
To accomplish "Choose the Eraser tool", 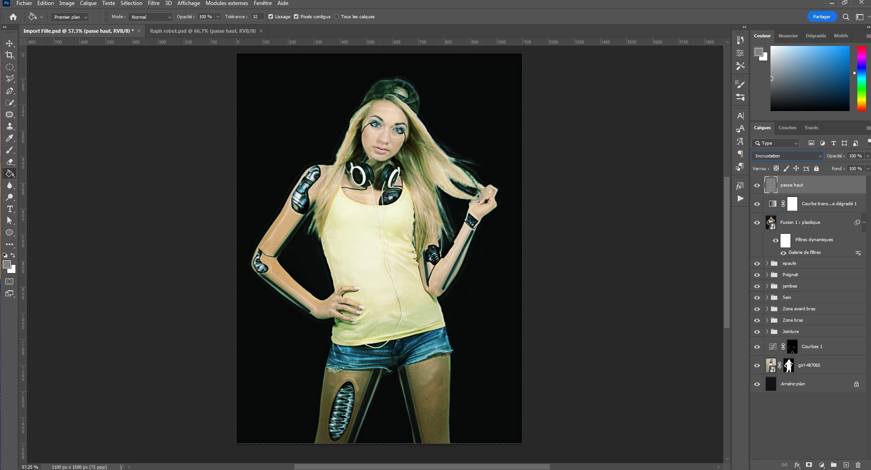I will [x=10, y=162].
